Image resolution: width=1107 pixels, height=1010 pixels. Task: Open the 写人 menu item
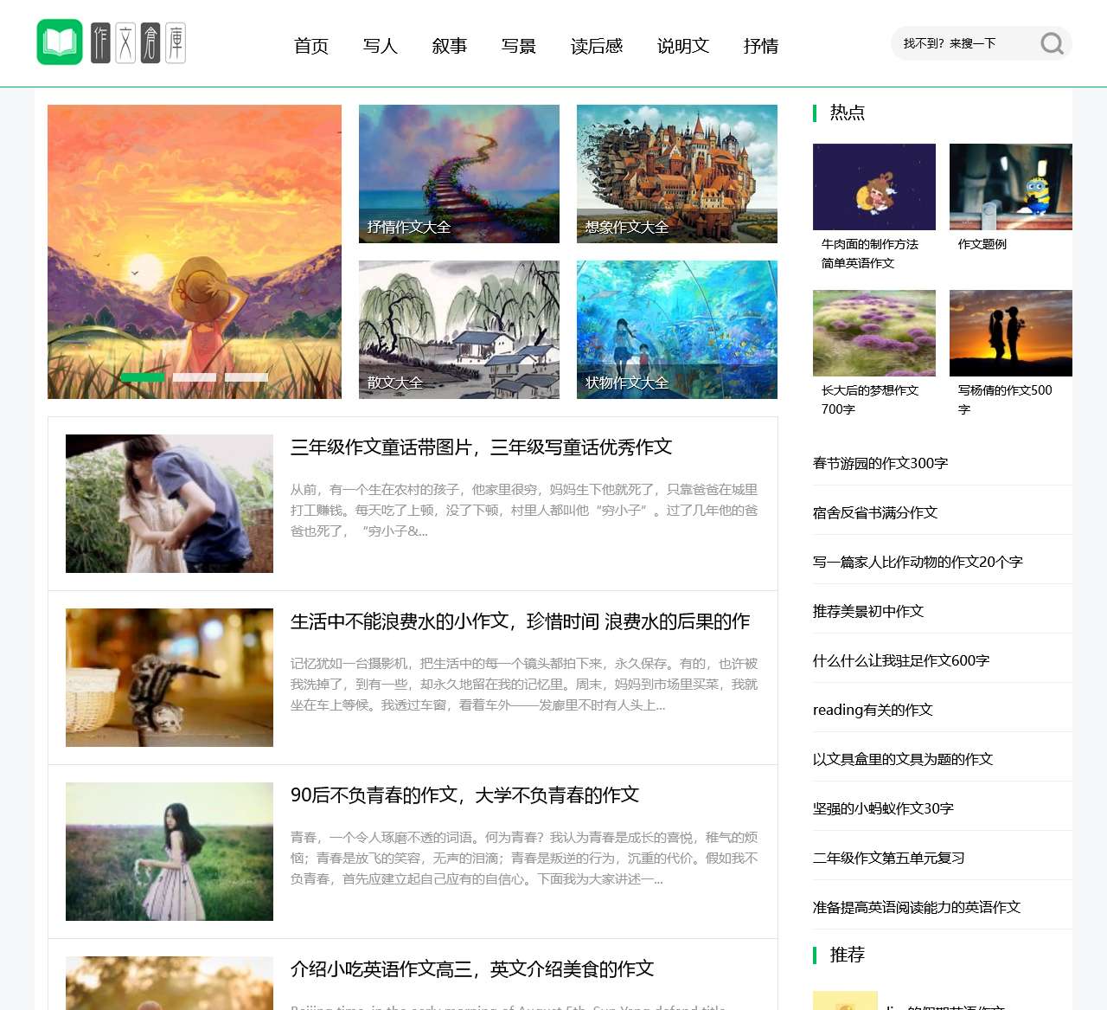tap(381, 46)
